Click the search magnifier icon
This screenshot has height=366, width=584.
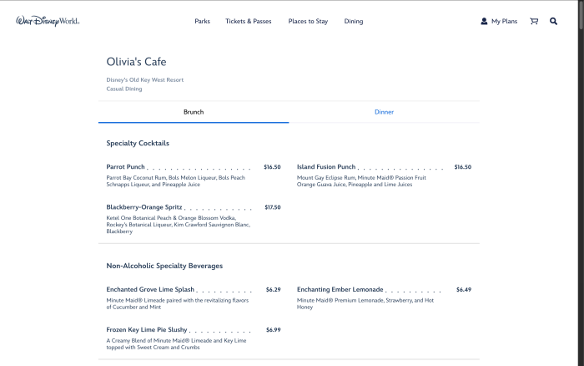pos(553,21)
